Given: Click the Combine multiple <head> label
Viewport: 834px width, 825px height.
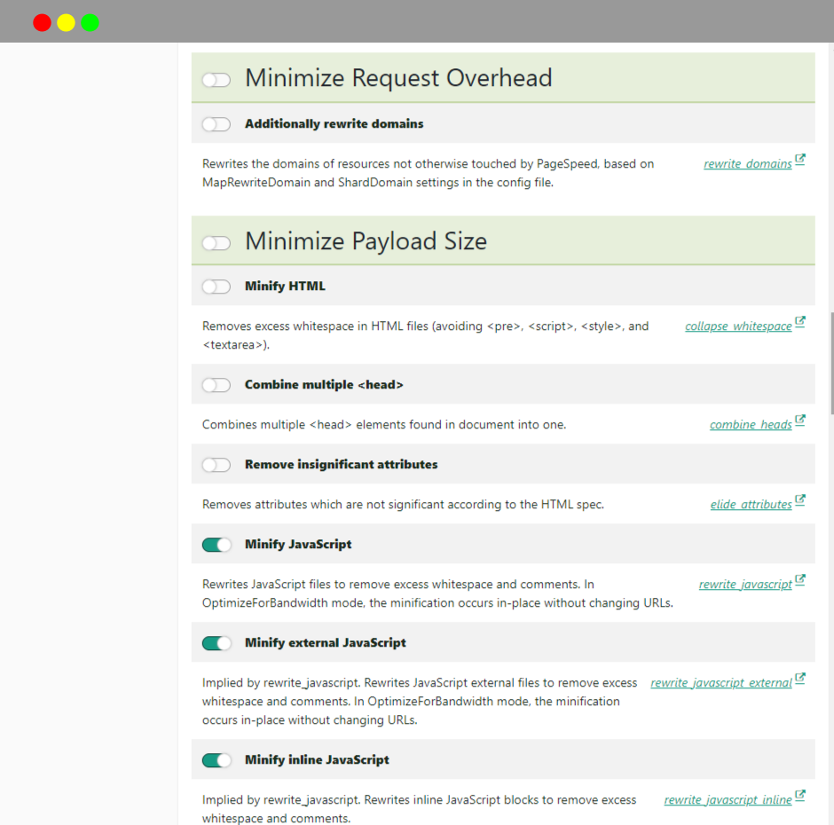Looking at the screenshot, I should [x=324, y=385].
